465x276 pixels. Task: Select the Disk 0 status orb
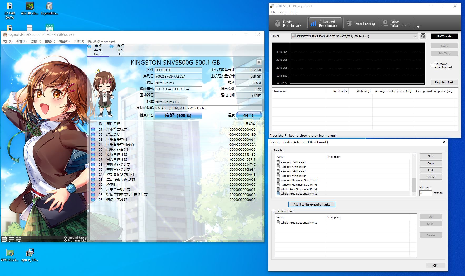click(90, 46)
